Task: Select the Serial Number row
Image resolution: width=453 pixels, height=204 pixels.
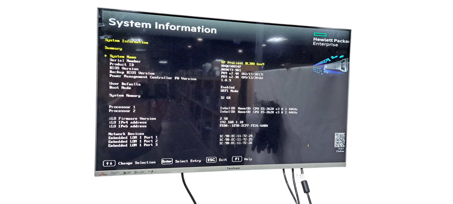Action: (x=125, y=61)
